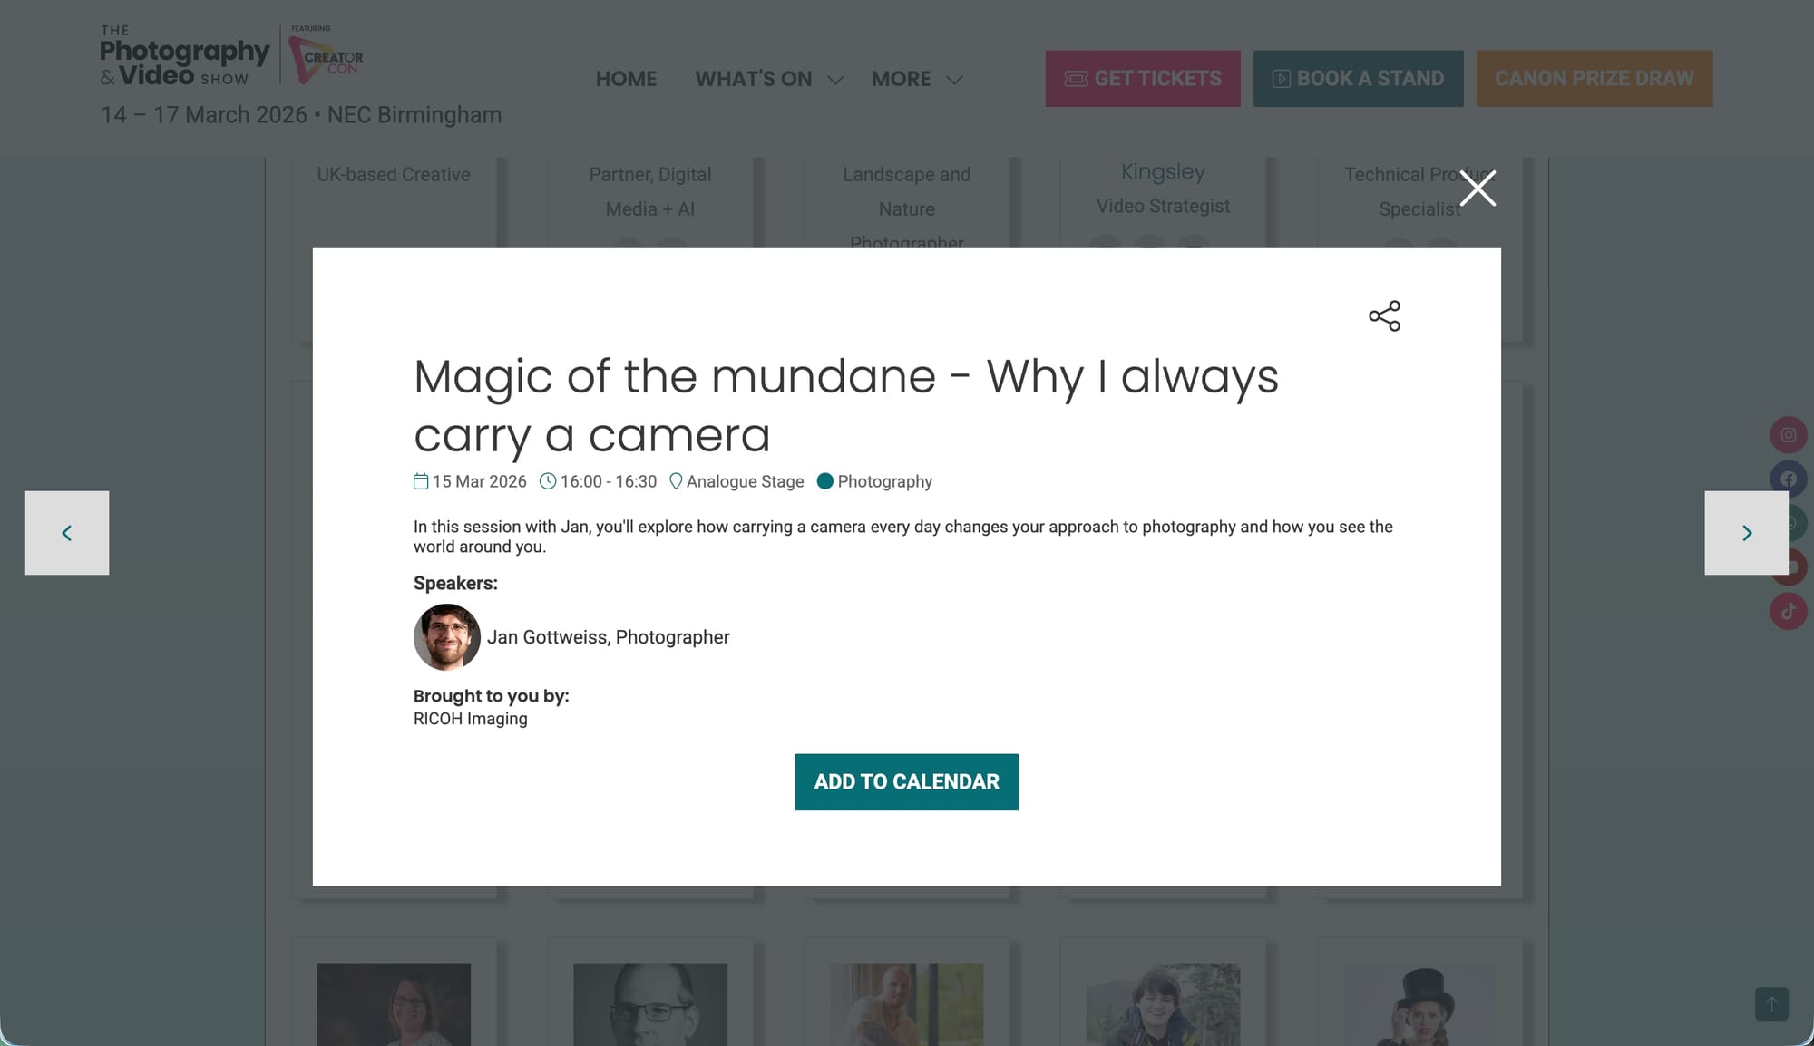
Task: Open Instagram social icon
Action: 1789,435
